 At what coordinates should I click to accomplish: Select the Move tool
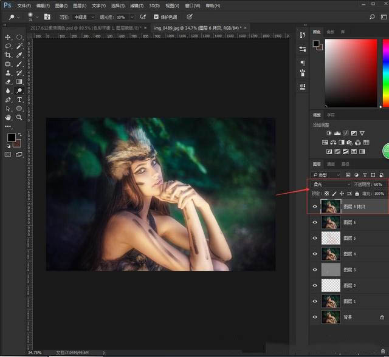point(8,38)
